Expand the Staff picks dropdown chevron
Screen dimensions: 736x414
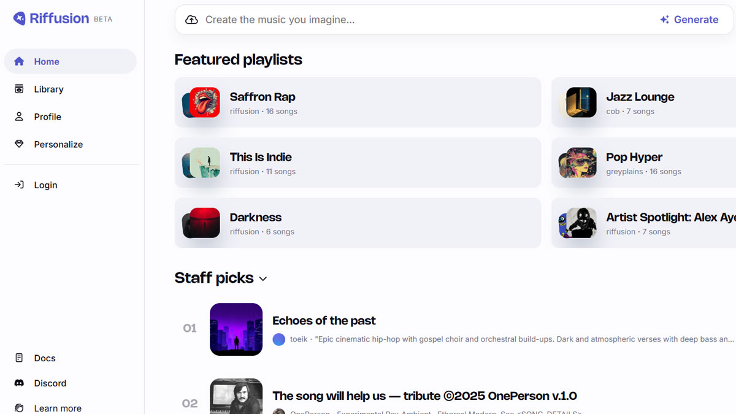coord(263,279)
